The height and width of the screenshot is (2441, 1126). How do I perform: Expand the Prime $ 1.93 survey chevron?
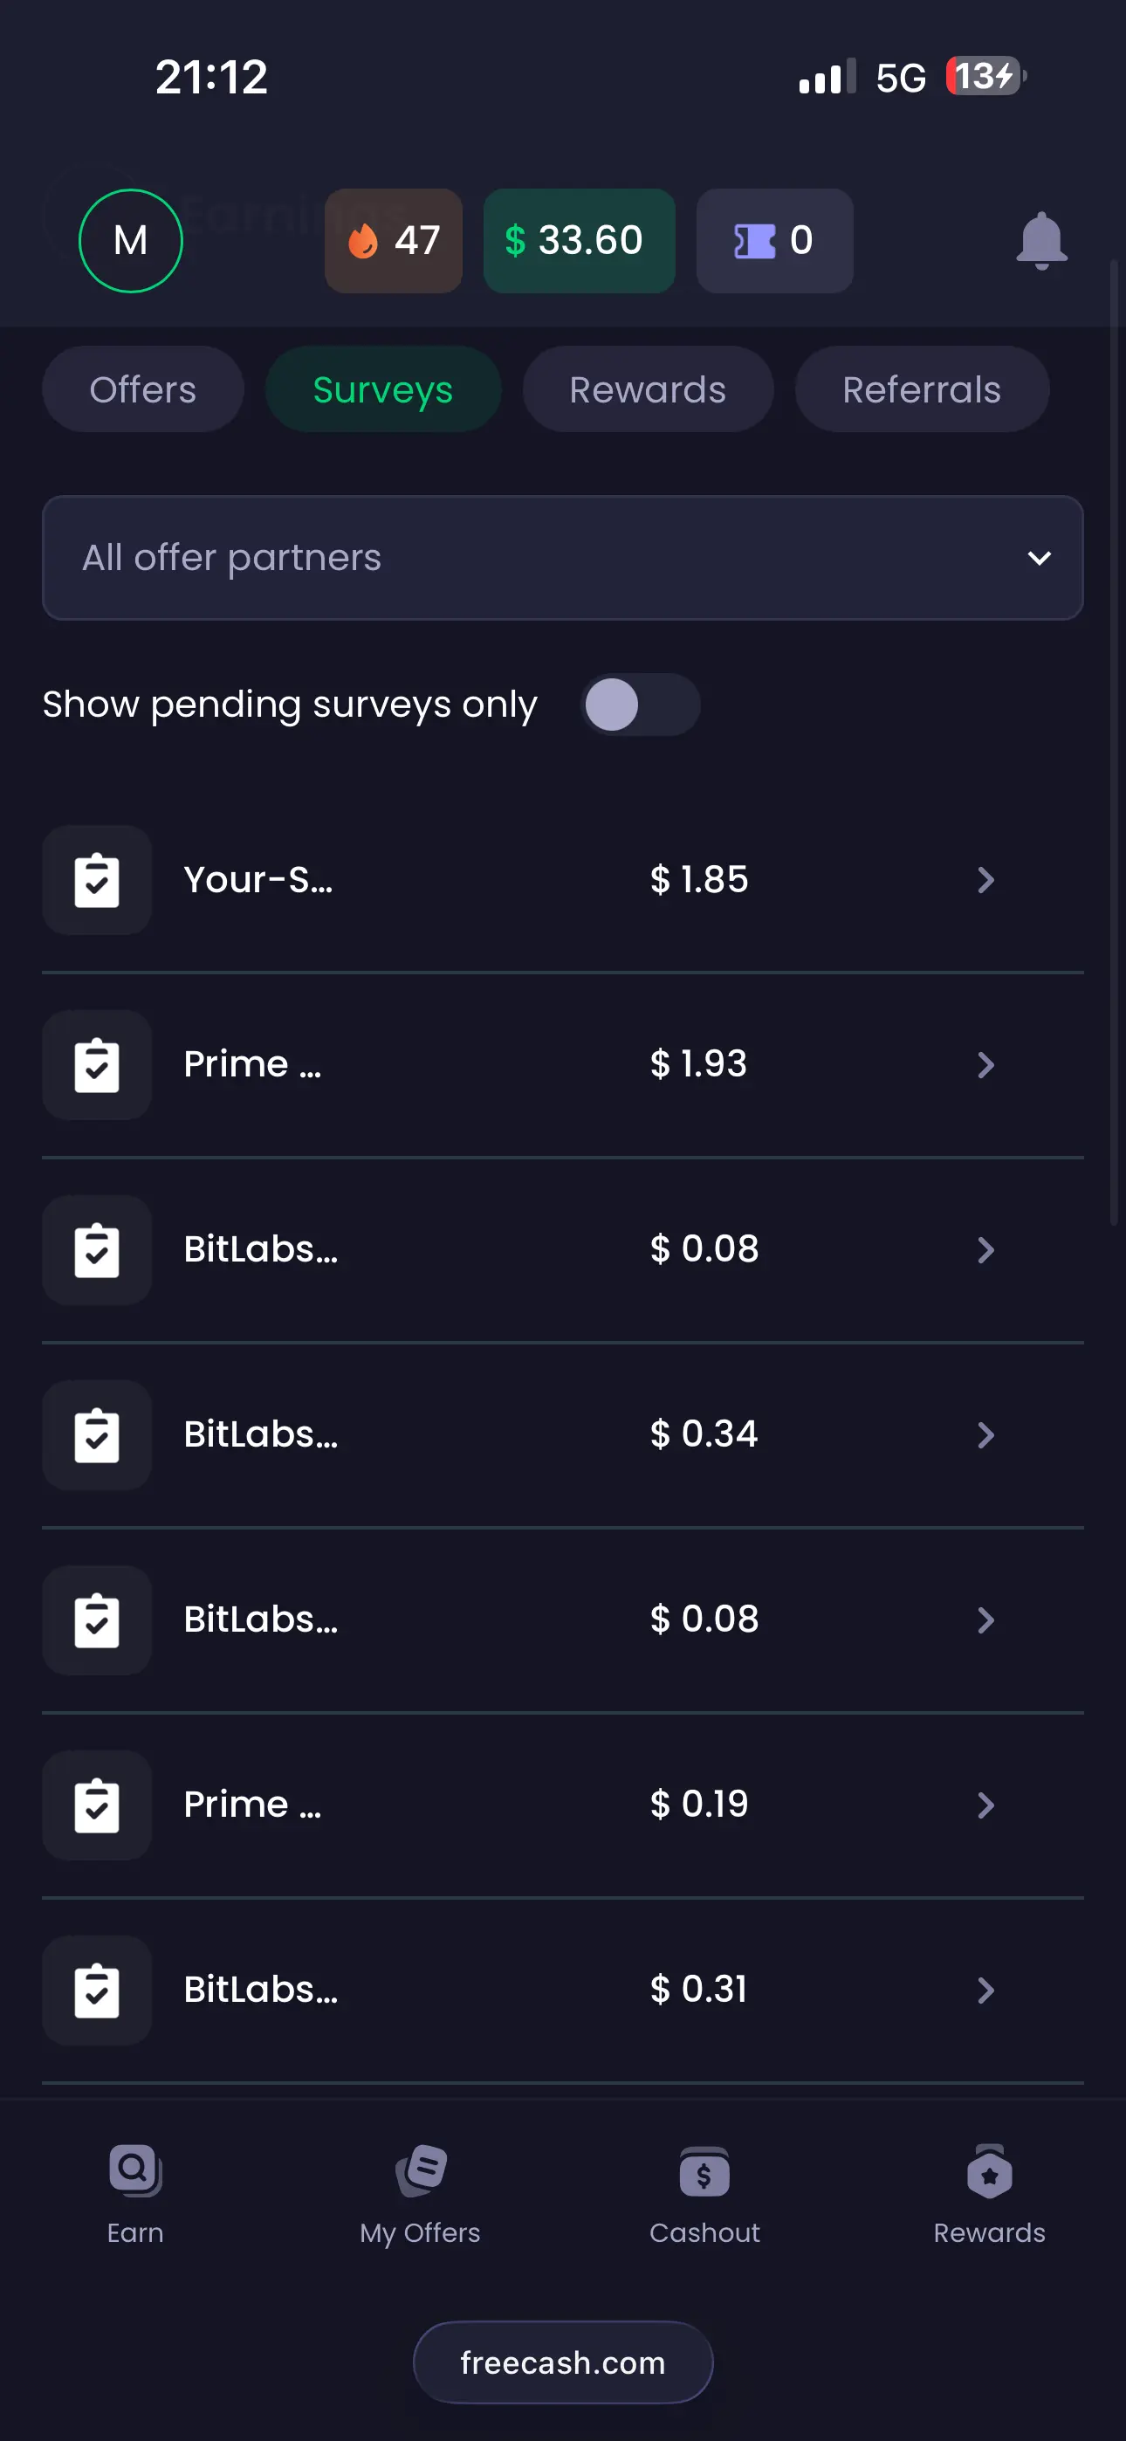[985, 1065]
